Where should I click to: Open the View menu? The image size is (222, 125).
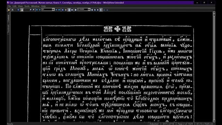pos(20,6)
